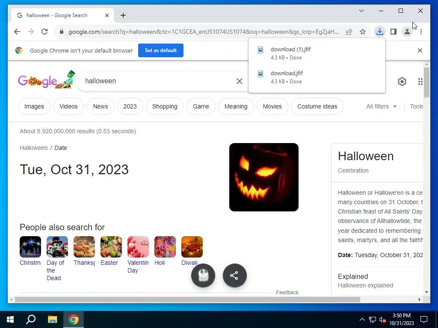Click the browser back arrow

[17, 32]
